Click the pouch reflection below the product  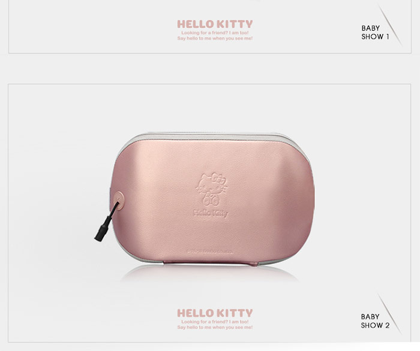210,273
